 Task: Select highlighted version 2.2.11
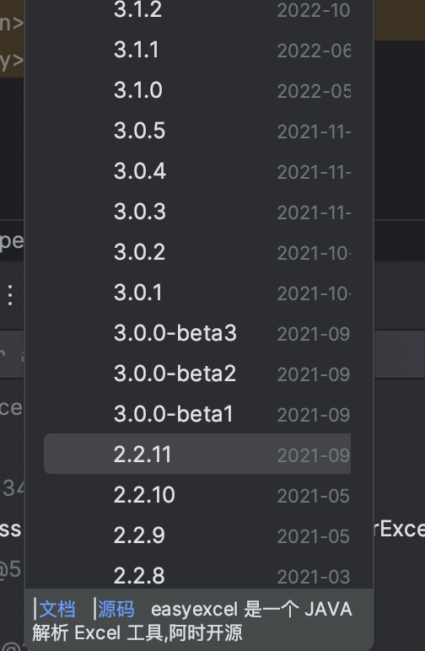point(197,454)
